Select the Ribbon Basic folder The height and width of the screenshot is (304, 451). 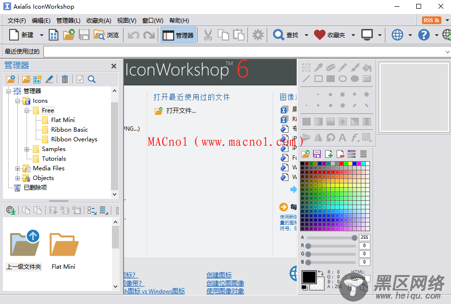(69, 130)
